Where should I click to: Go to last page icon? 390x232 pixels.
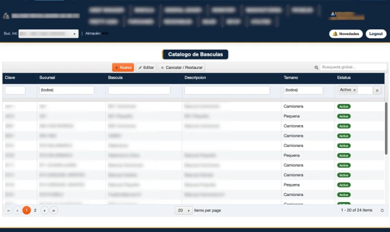54,211
